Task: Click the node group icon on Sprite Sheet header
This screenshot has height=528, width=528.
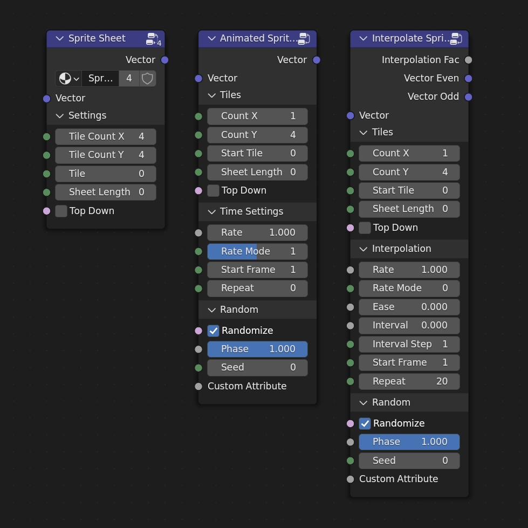Action: (x=152, y=39)
